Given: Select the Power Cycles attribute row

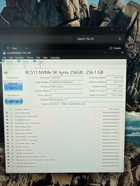Looking at the screenshot, I should (x=63, y=147).
